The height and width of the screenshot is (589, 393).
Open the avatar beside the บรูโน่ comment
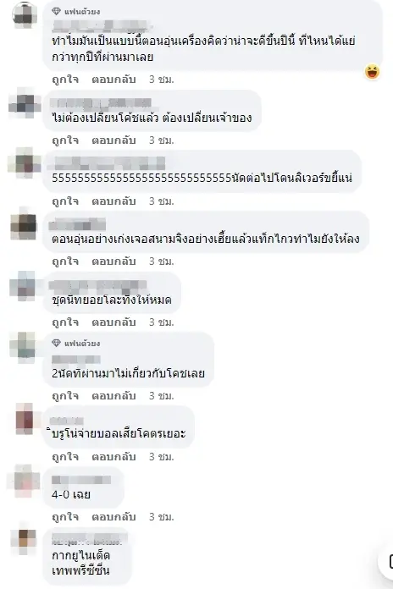pos(25,420)
